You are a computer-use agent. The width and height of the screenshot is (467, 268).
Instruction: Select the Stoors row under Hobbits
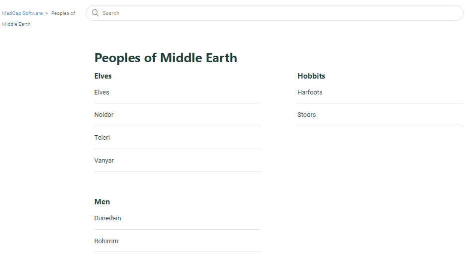coord(380,115)
